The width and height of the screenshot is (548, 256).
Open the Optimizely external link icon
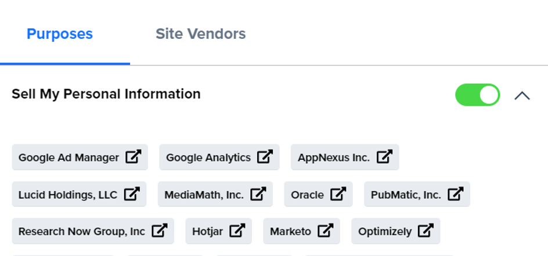tap(426, 231)
